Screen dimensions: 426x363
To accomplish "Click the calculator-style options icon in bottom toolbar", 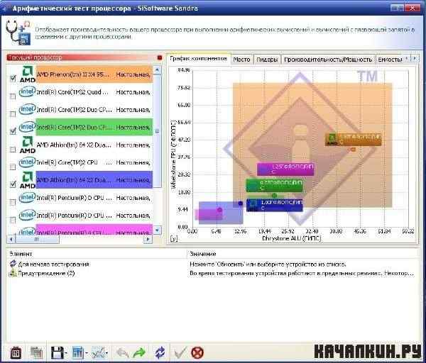I will (x=16, y=352).
